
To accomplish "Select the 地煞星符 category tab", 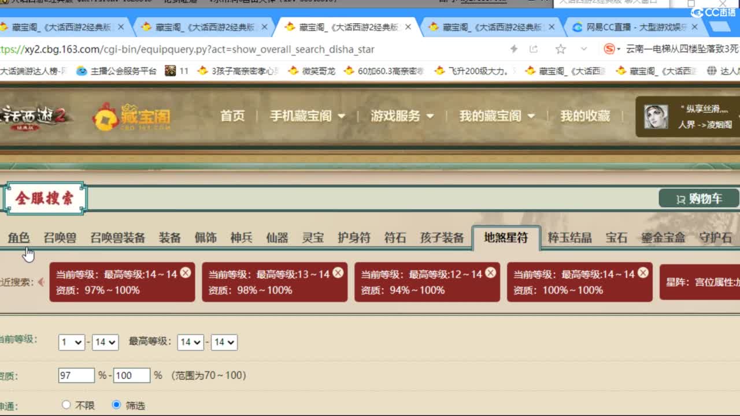I will point(506,237).
